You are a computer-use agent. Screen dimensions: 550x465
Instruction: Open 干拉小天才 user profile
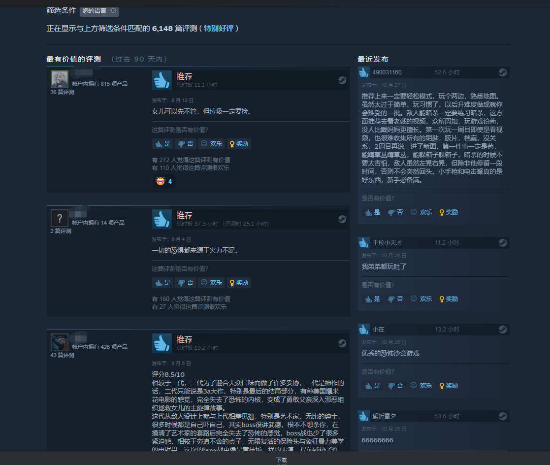387,243
